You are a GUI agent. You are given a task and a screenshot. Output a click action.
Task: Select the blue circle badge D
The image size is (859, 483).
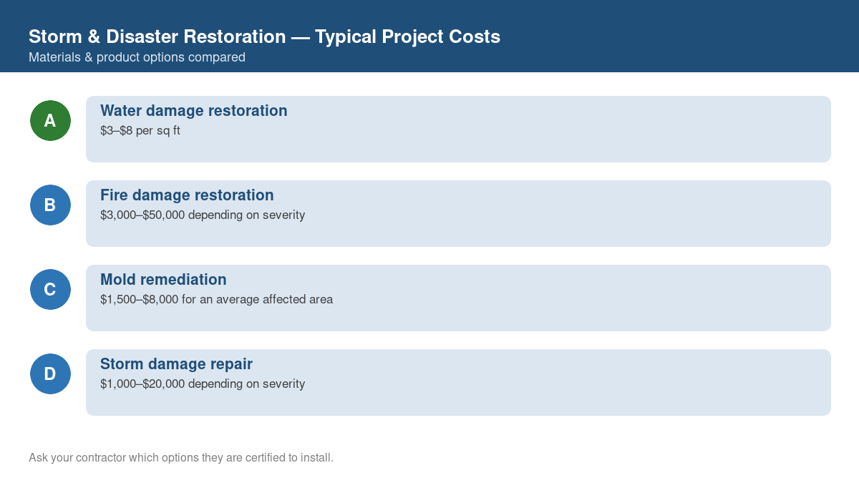click(x=50, y=374)
